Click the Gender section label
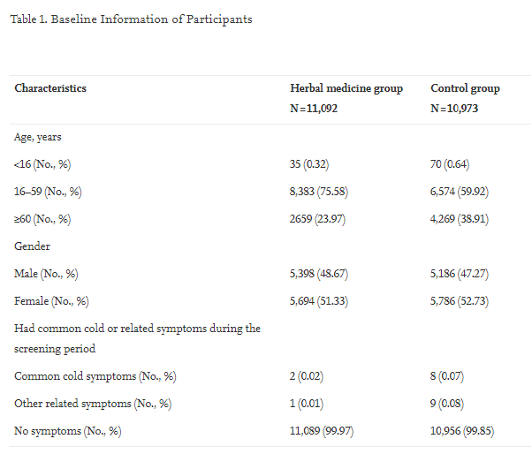 [32, 246]
